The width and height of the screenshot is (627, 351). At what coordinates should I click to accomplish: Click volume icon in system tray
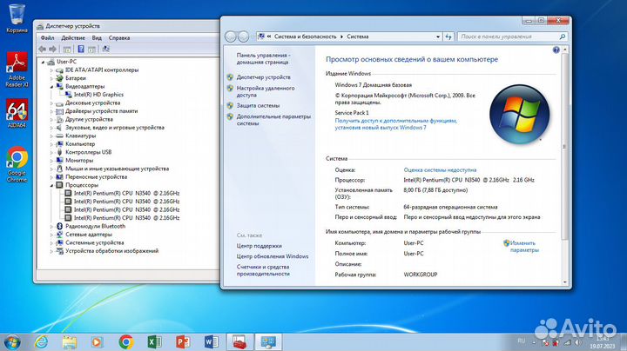coord(577,342)
